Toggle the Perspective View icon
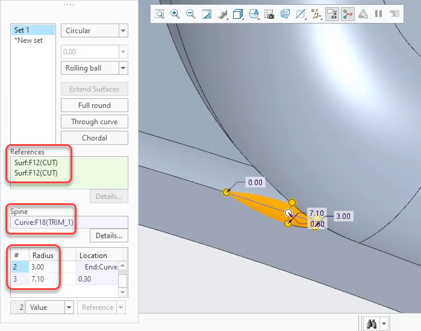This screenshot has height=331, width=421. pos(285,13)
